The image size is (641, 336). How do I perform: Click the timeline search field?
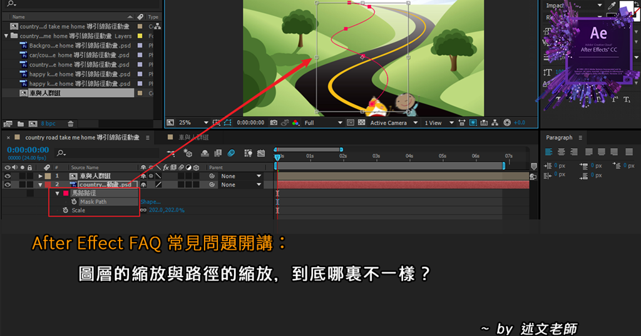tap(107, 153)
